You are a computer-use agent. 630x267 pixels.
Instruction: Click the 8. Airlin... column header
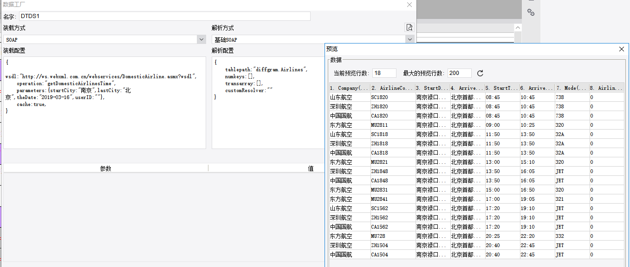tap(607, 88)
